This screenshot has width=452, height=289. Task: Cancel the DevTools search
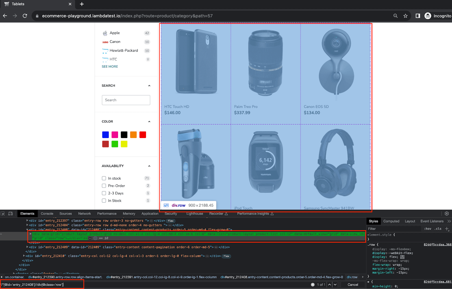click(353, 284)
